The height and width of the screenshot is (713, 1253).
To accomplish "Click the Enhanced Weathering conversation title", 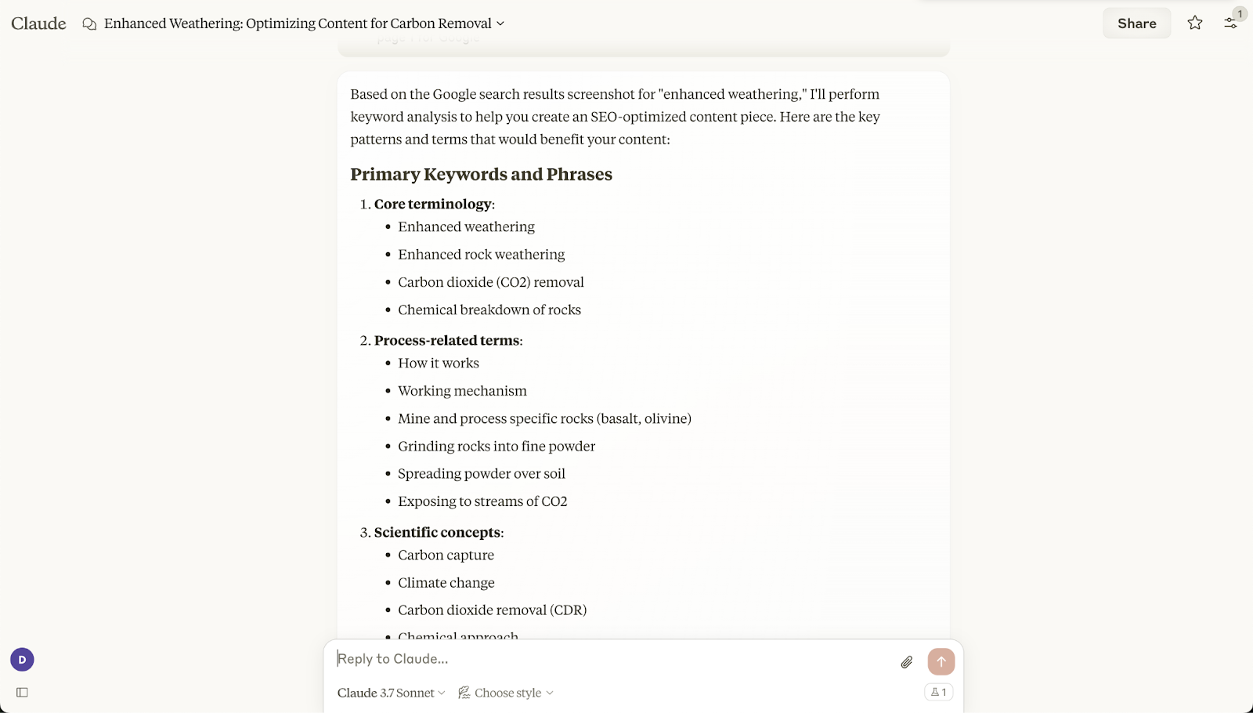I will click(x=300, y=24).
